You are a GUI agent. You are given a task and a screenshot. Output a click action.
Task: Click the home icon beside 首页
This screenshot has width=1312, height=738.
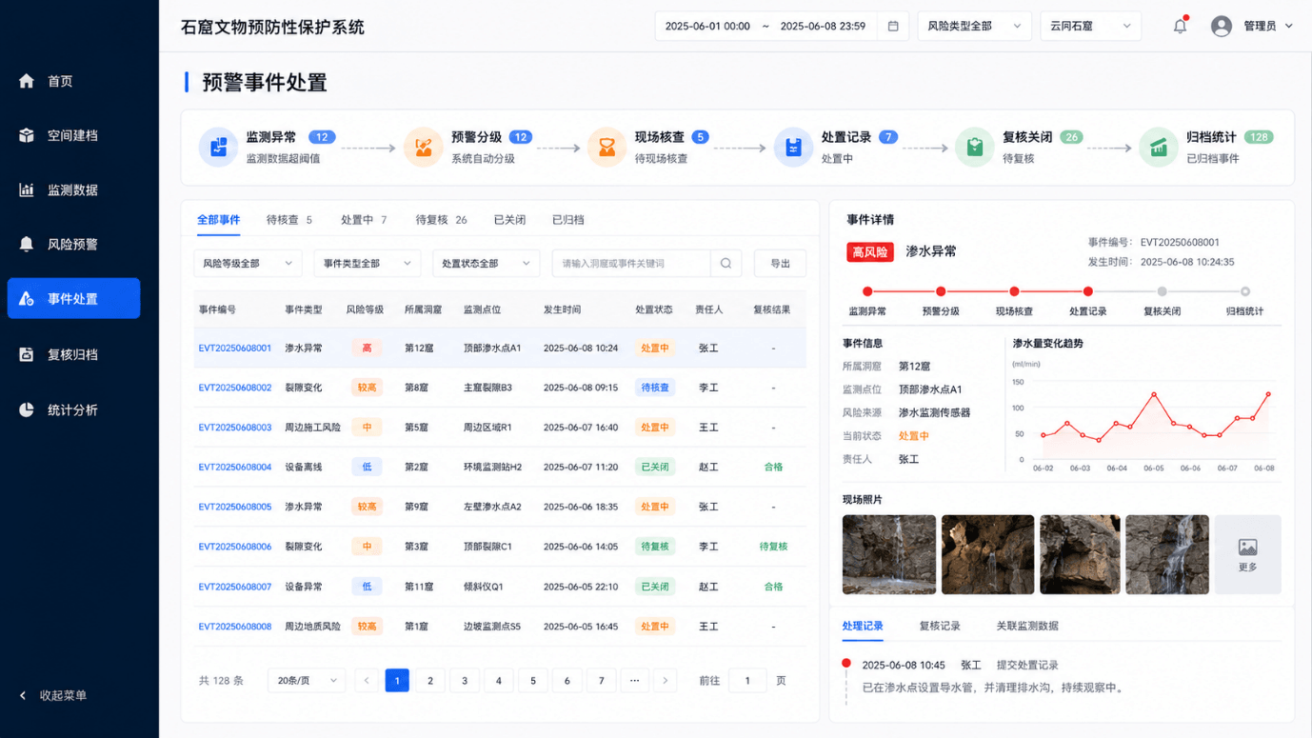(27, 81)
